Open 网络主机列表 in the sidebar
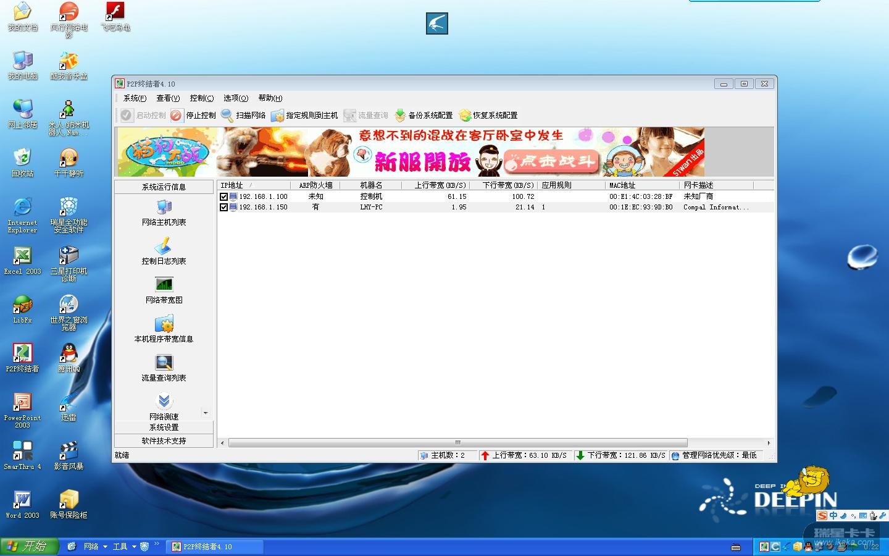Viewport: 889px width, 556px height. 164,213
